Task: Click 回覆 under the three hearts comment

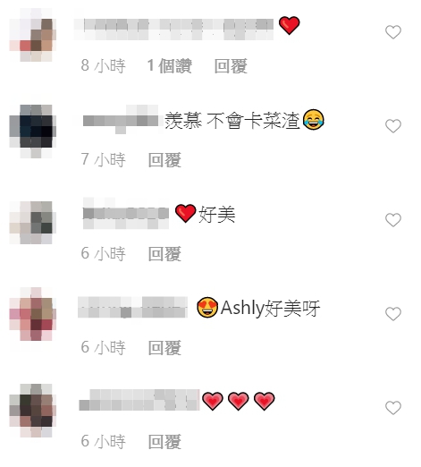Action: [164, 442]
